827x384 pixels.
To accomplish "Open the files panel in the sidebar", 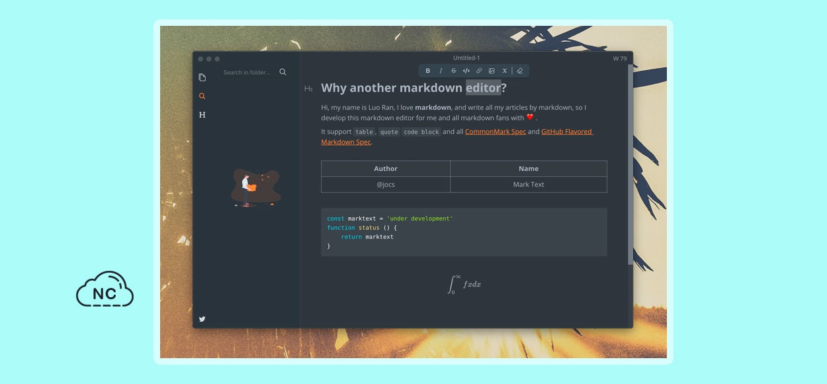I will [x=202, y=77].
